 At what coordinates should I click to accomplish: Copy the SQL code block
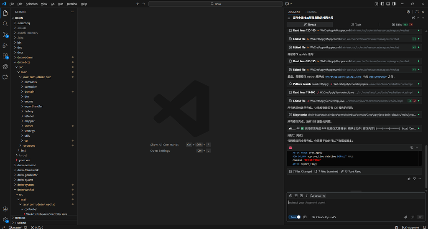(412, 148)
